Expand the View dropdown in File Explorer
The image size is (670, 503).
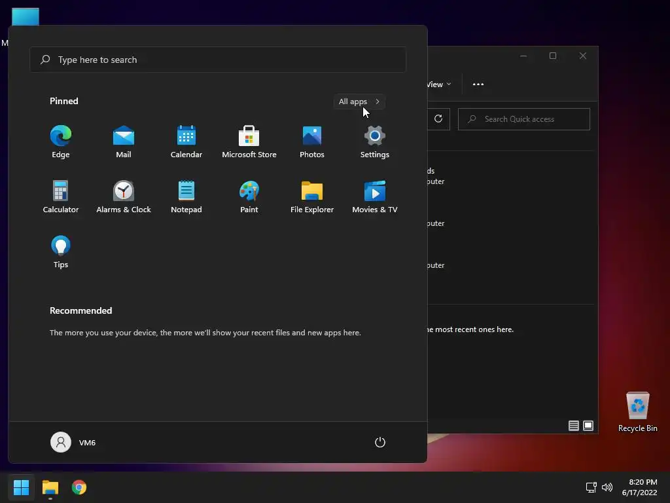pyautogui.click(x=439, y=84)
